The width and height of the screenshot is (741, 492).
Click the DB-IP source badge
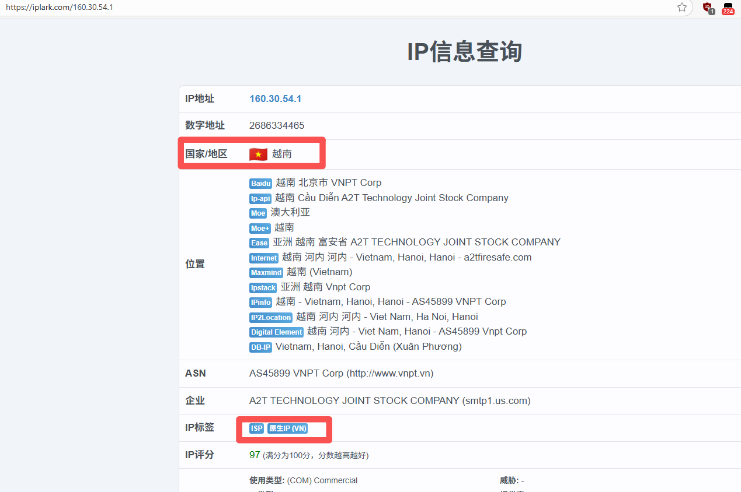tap(260, 347)
